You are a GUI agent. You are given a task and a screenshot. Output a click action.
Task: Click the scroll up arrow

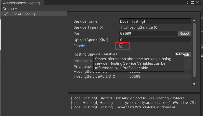point(194,20)
